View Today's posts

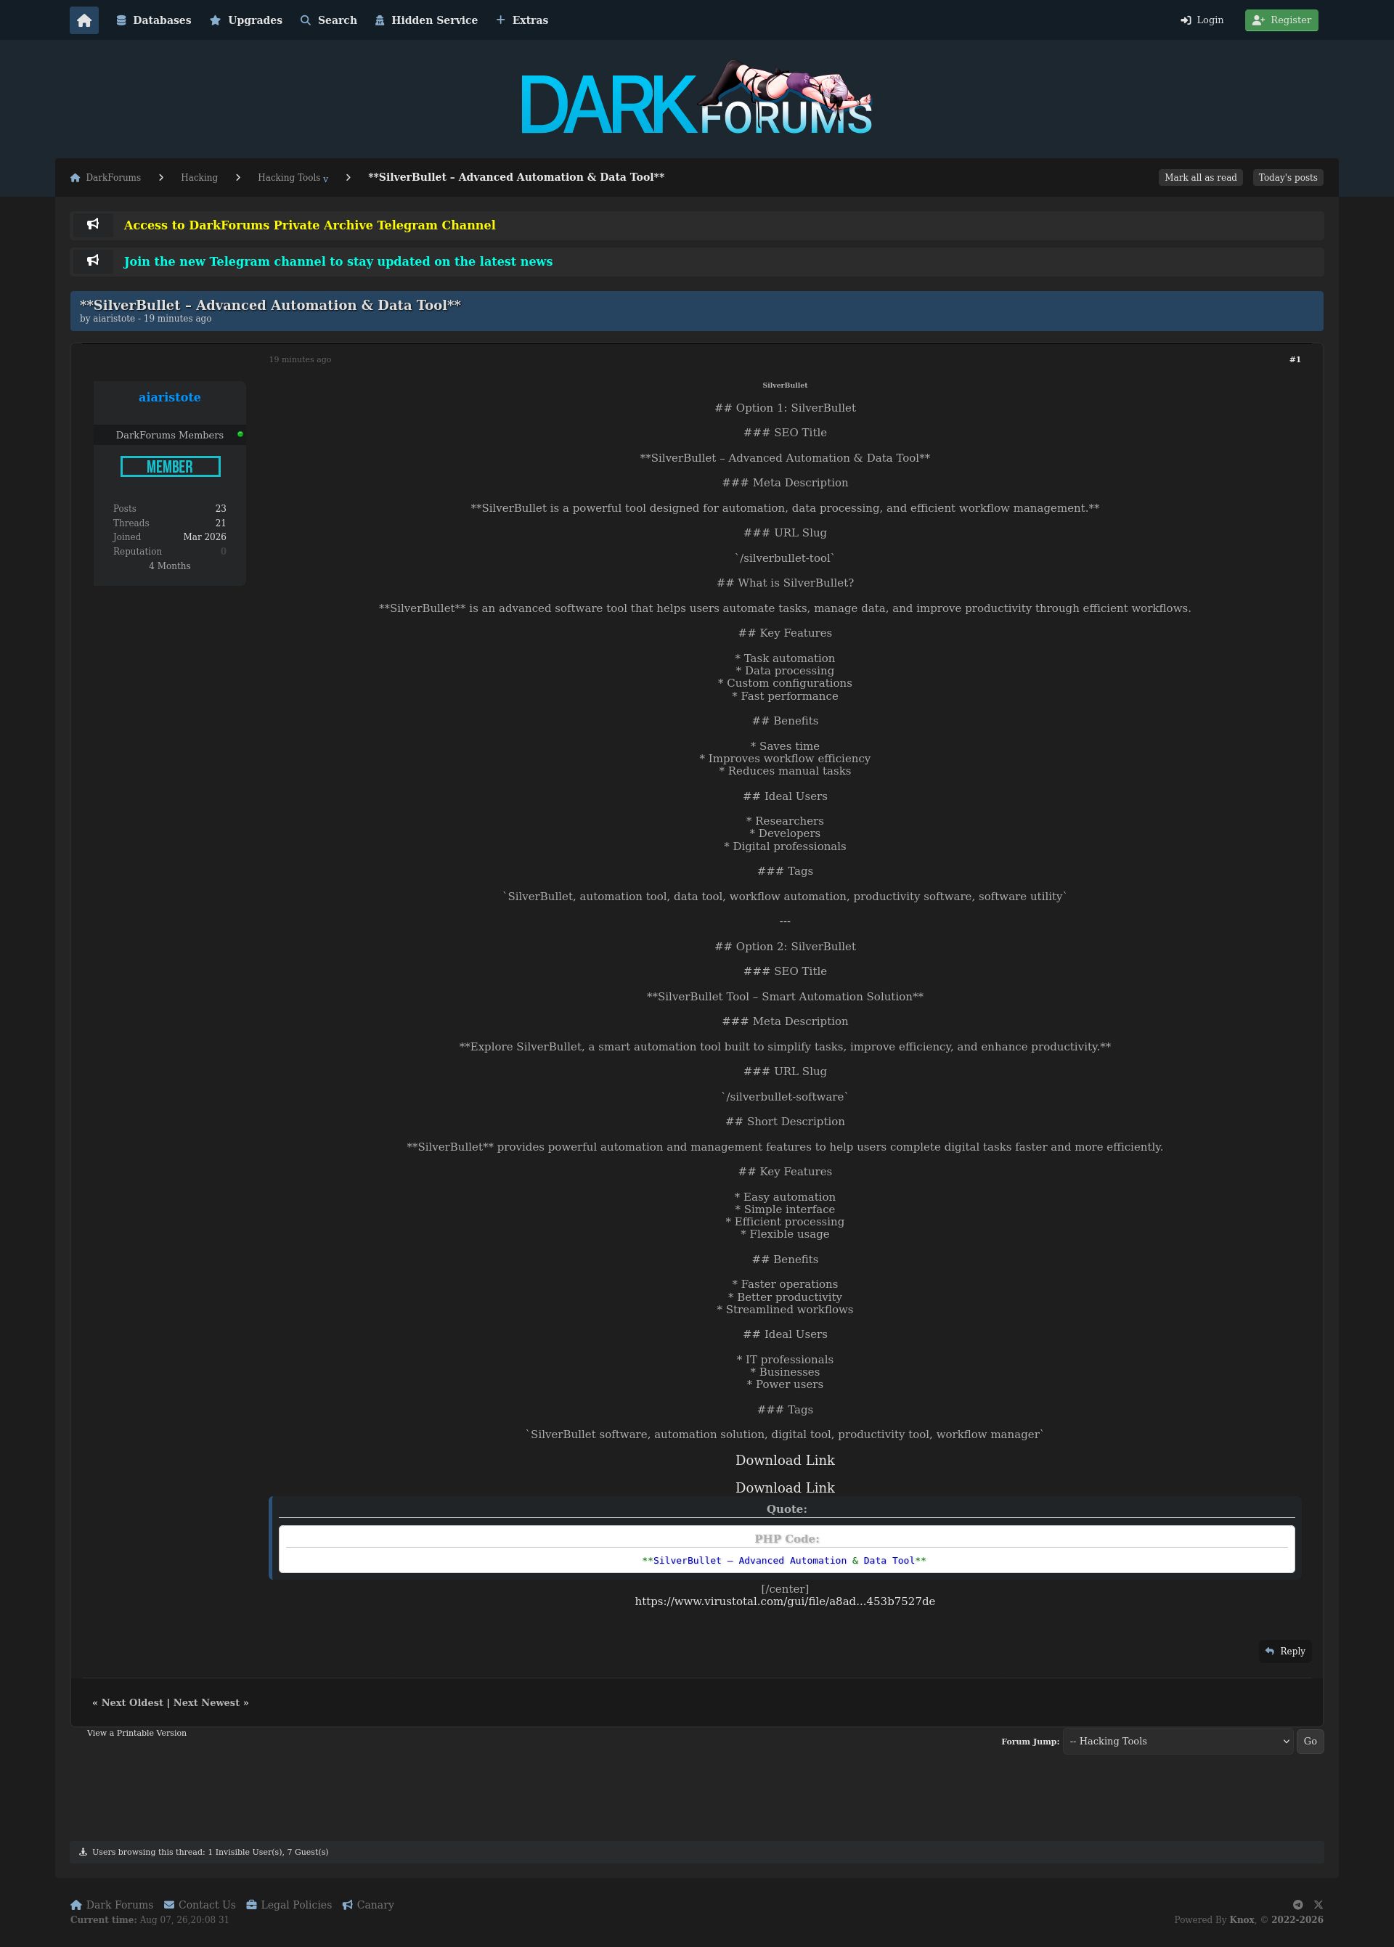[x=1287, y=178]
